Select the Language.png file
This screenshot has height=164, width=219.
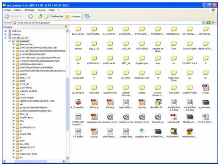94,118
